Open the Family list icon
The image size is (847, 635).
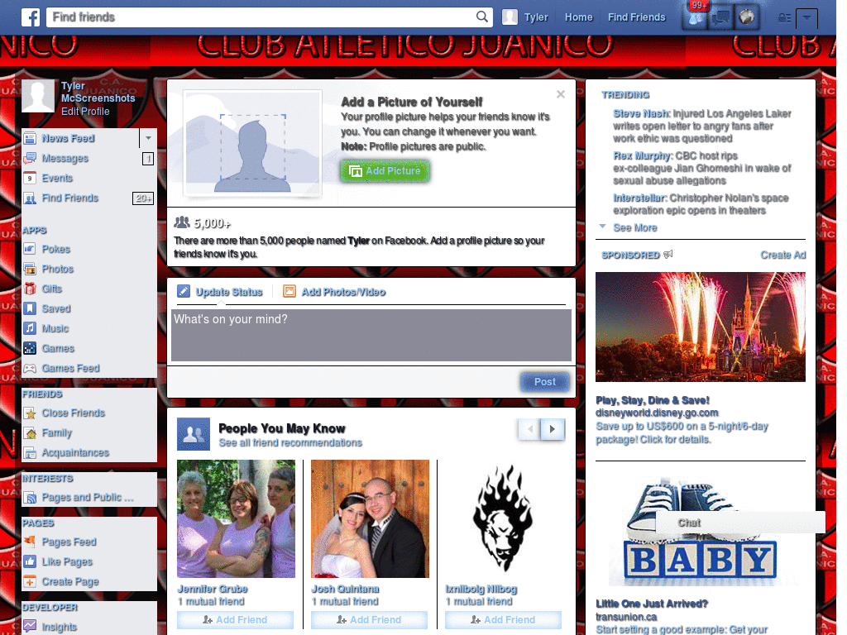point(31,433)
